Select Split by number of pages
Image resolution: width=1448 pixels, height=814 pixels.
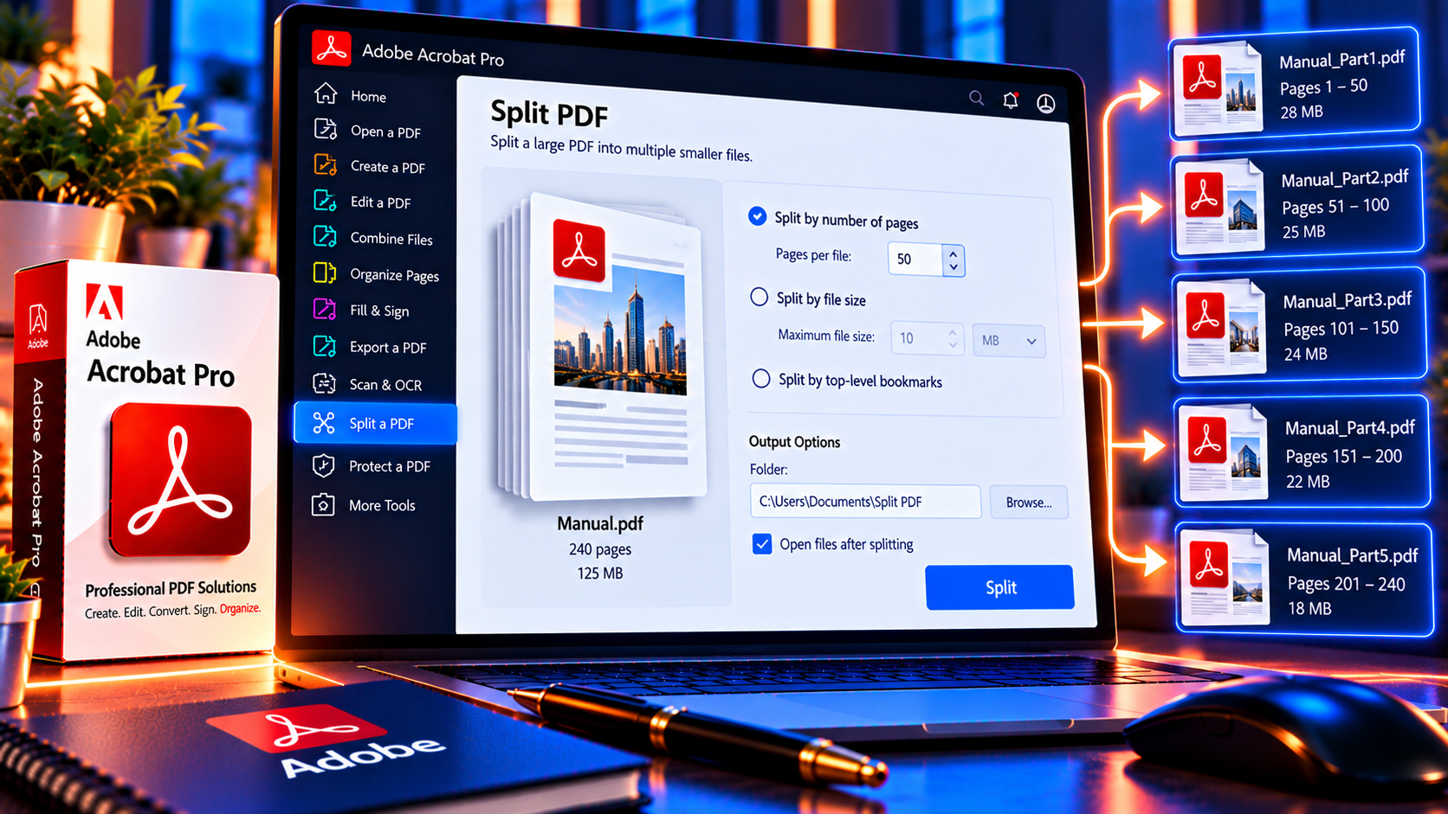click(x=758, y=216)
